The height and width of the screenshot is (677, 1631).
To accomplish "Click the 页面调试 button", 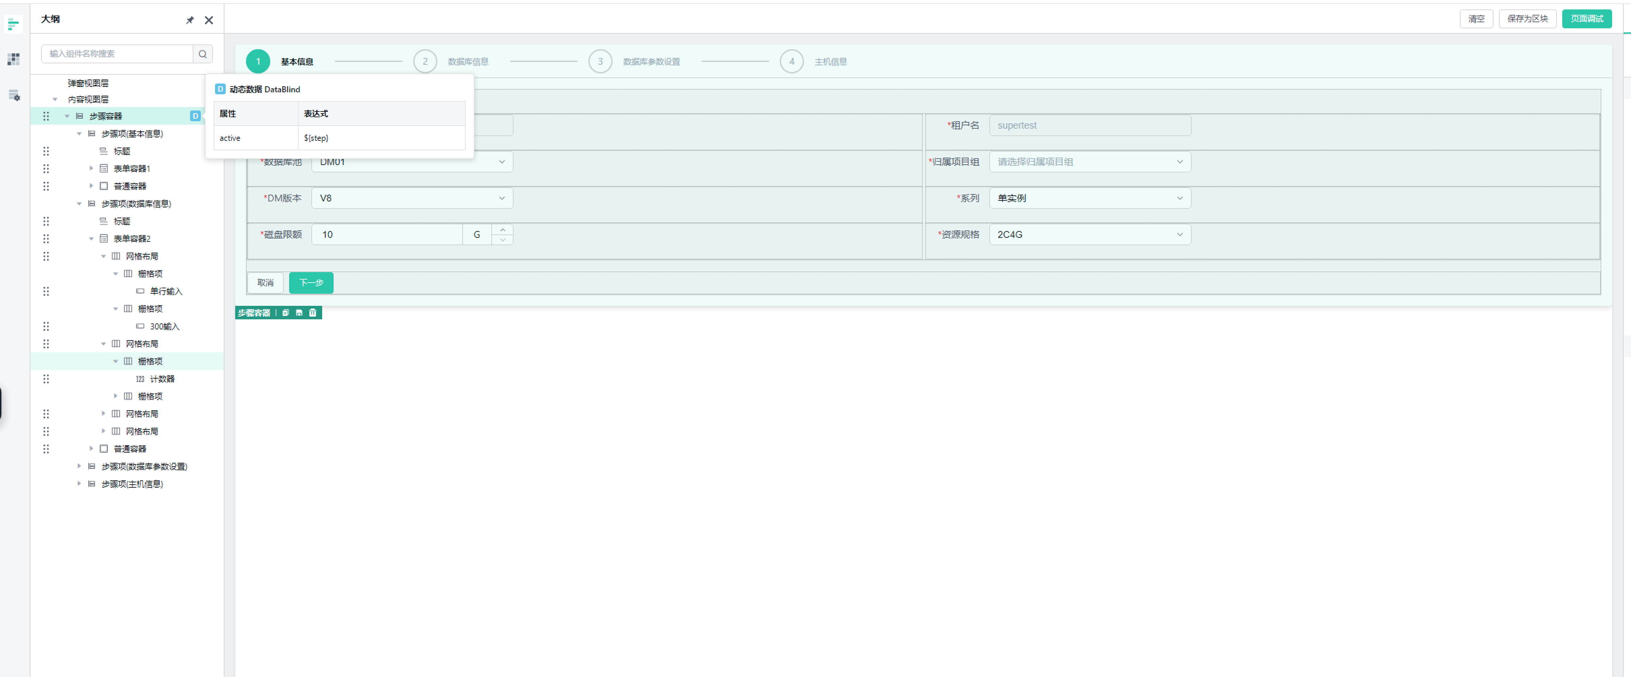I will 1586,18.
